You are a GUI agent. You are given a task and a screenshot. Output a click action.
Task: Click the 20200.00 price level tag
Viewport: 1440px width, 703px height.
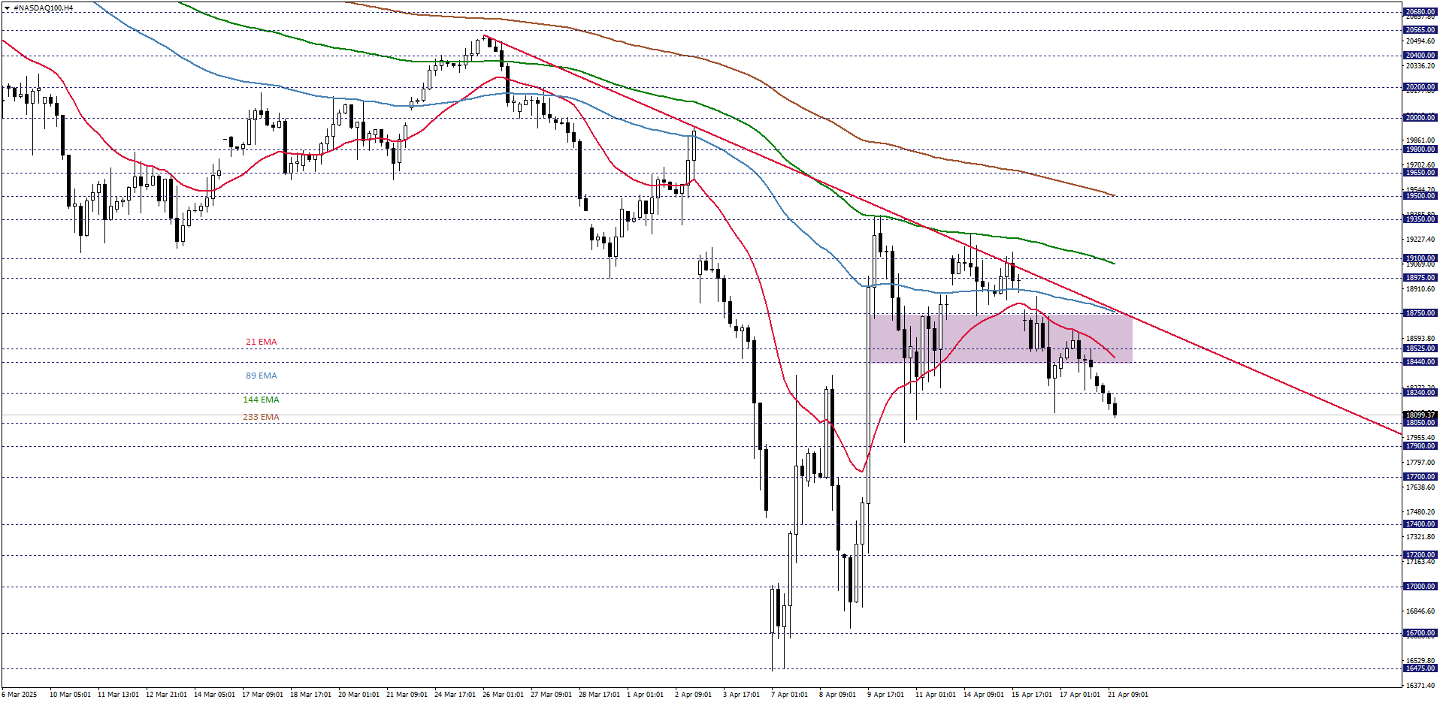point(1420,87)
